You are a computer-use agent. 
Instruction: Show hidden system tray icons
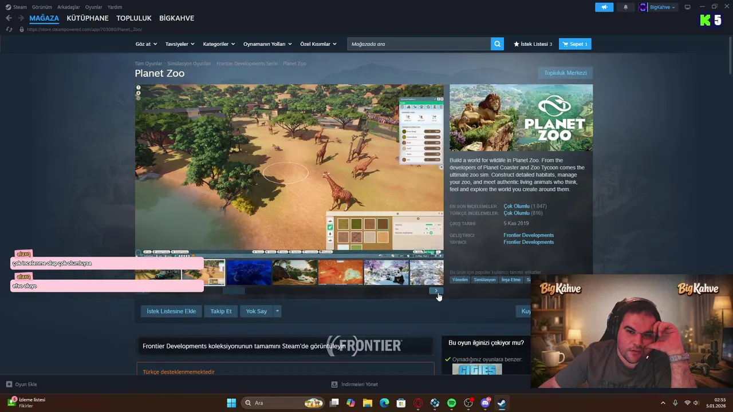coord(663,403)
